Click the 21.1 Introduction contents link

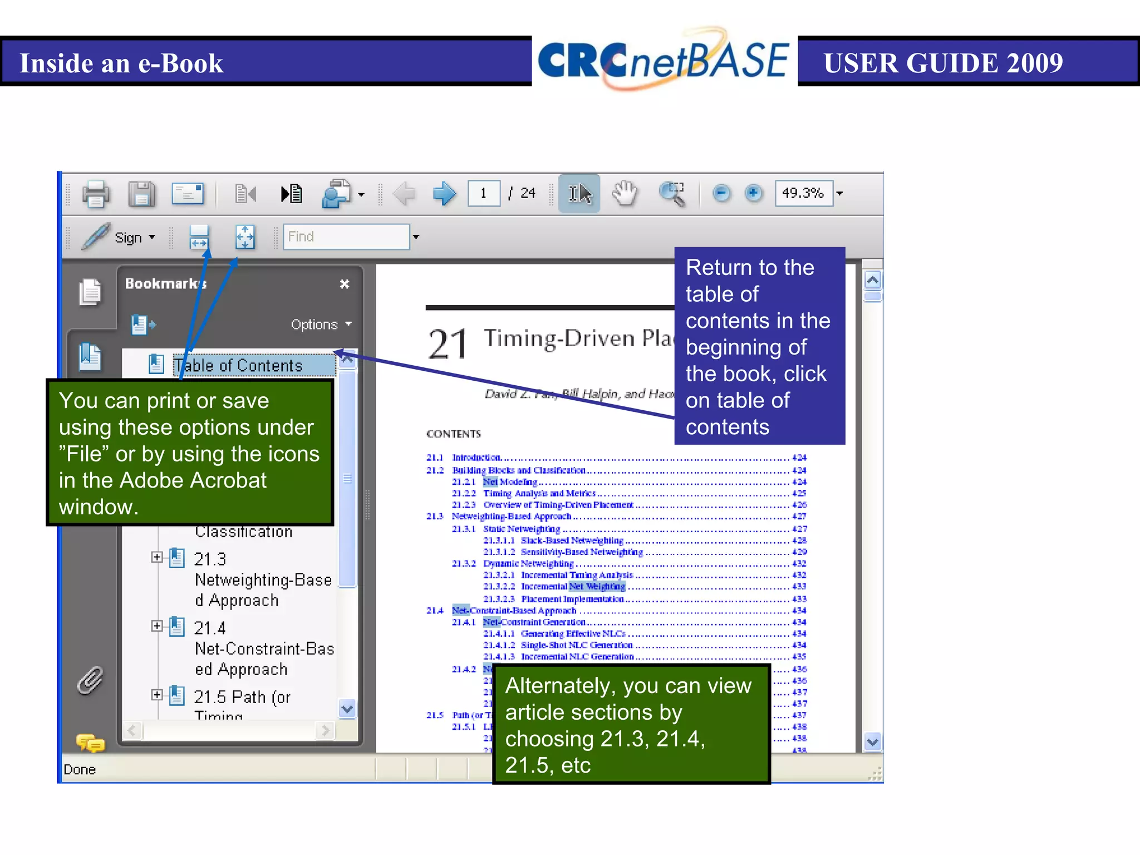476,458
